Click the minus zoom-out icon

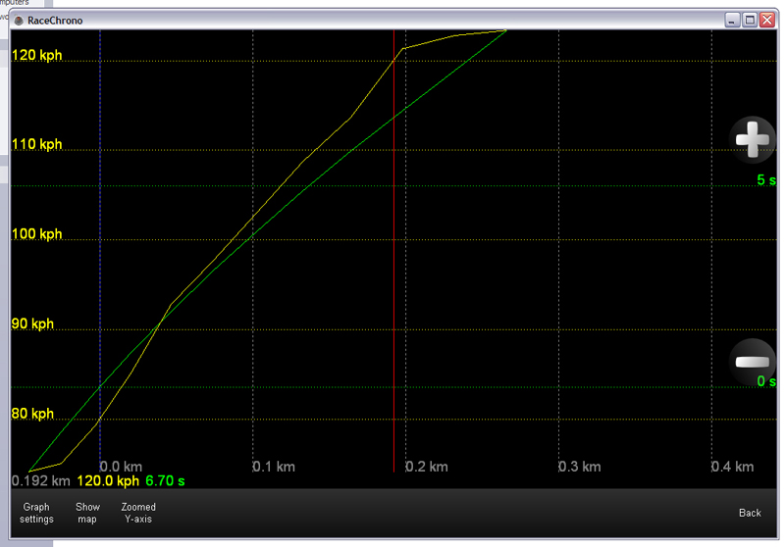coord(754,362)
